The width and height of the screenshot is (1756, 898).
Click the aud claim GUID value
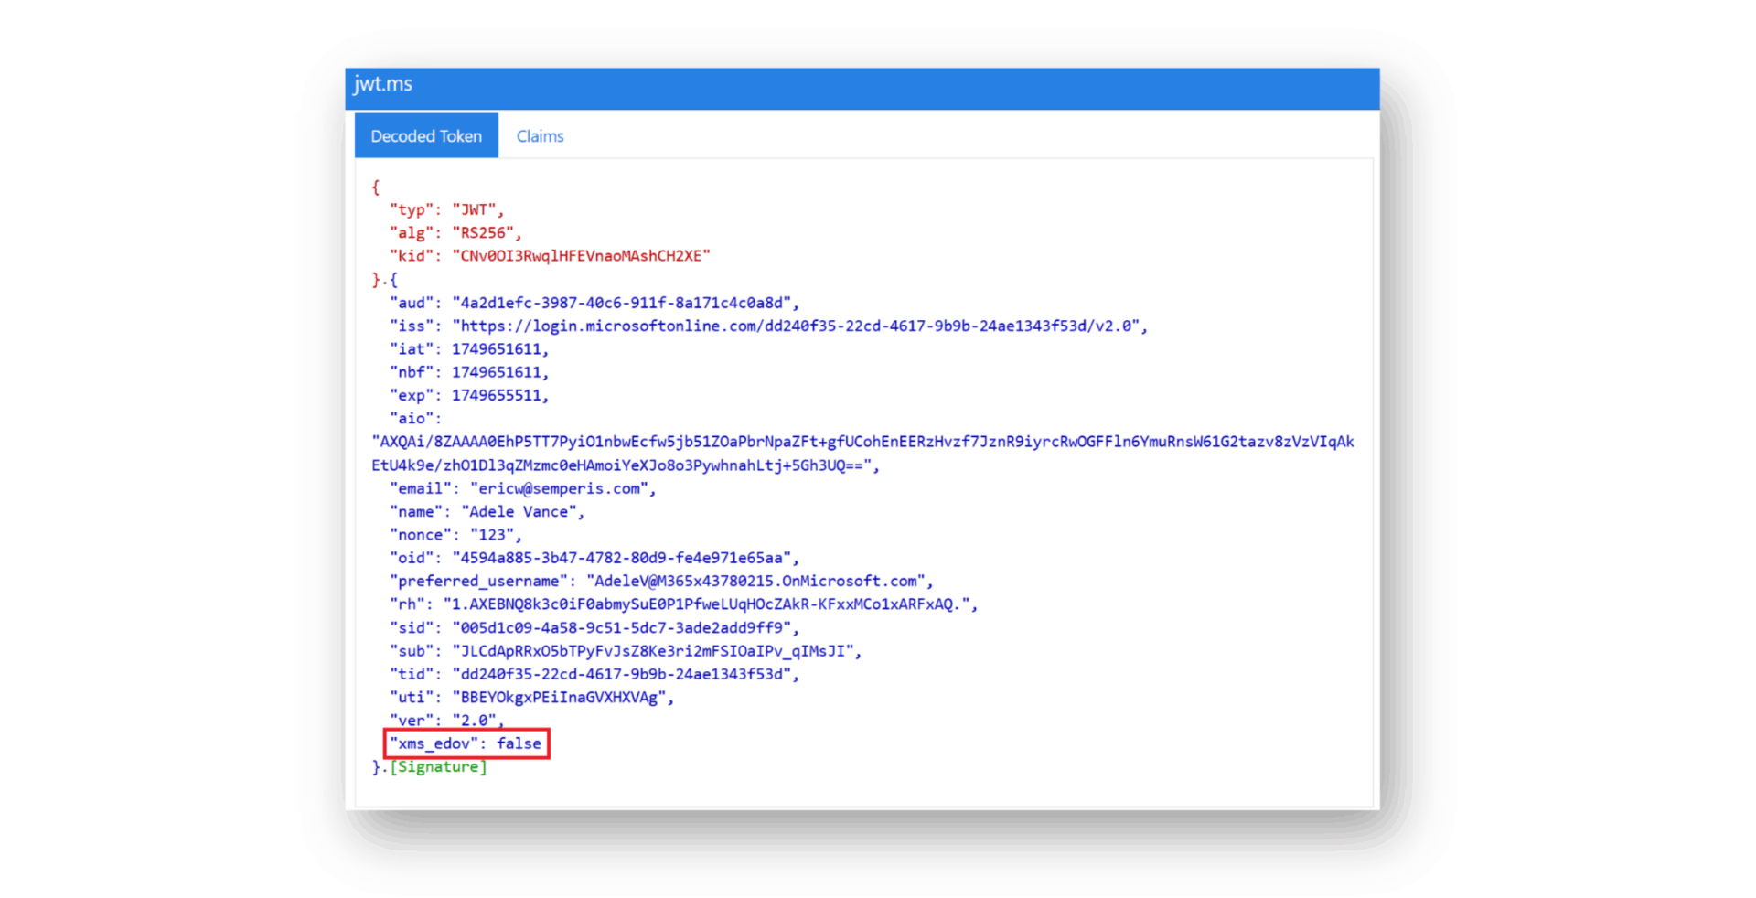click(623, 303)
